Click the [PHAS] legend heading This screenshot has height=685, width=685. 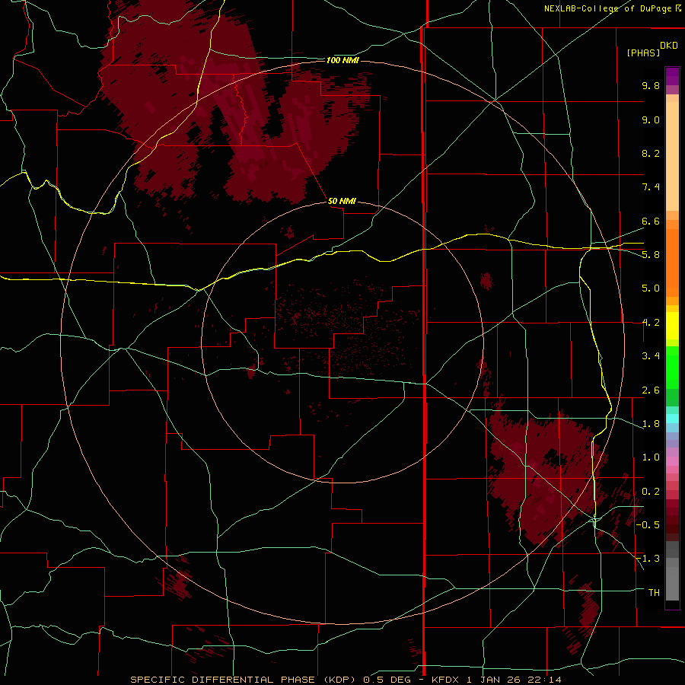click(643, 53)
